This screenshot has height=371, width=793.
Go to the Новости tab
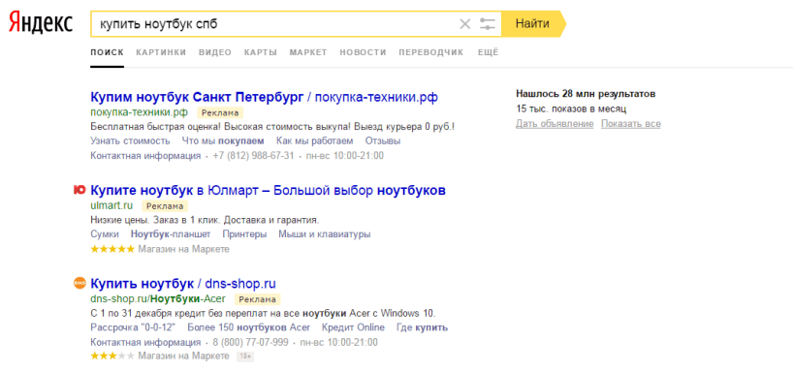coord(363,52)
